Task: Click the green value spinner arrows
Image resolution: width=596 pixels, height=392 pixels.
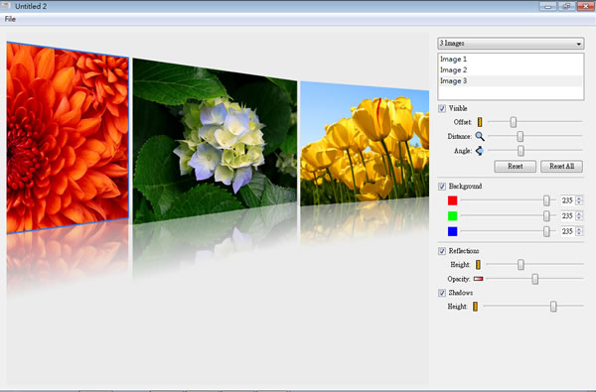Action: (x=579, y=215)
